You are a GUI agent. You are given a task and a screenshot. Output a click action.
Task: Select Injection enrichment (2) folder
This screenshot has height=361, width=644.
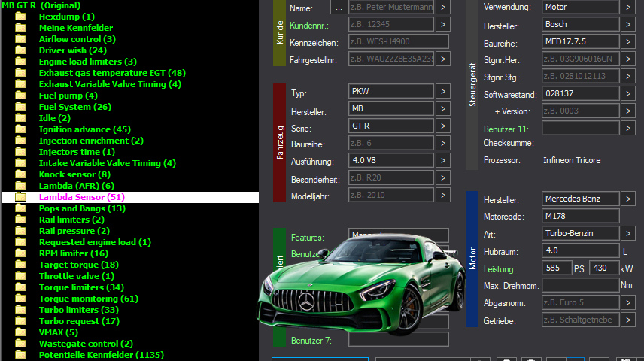coord(91,141)
